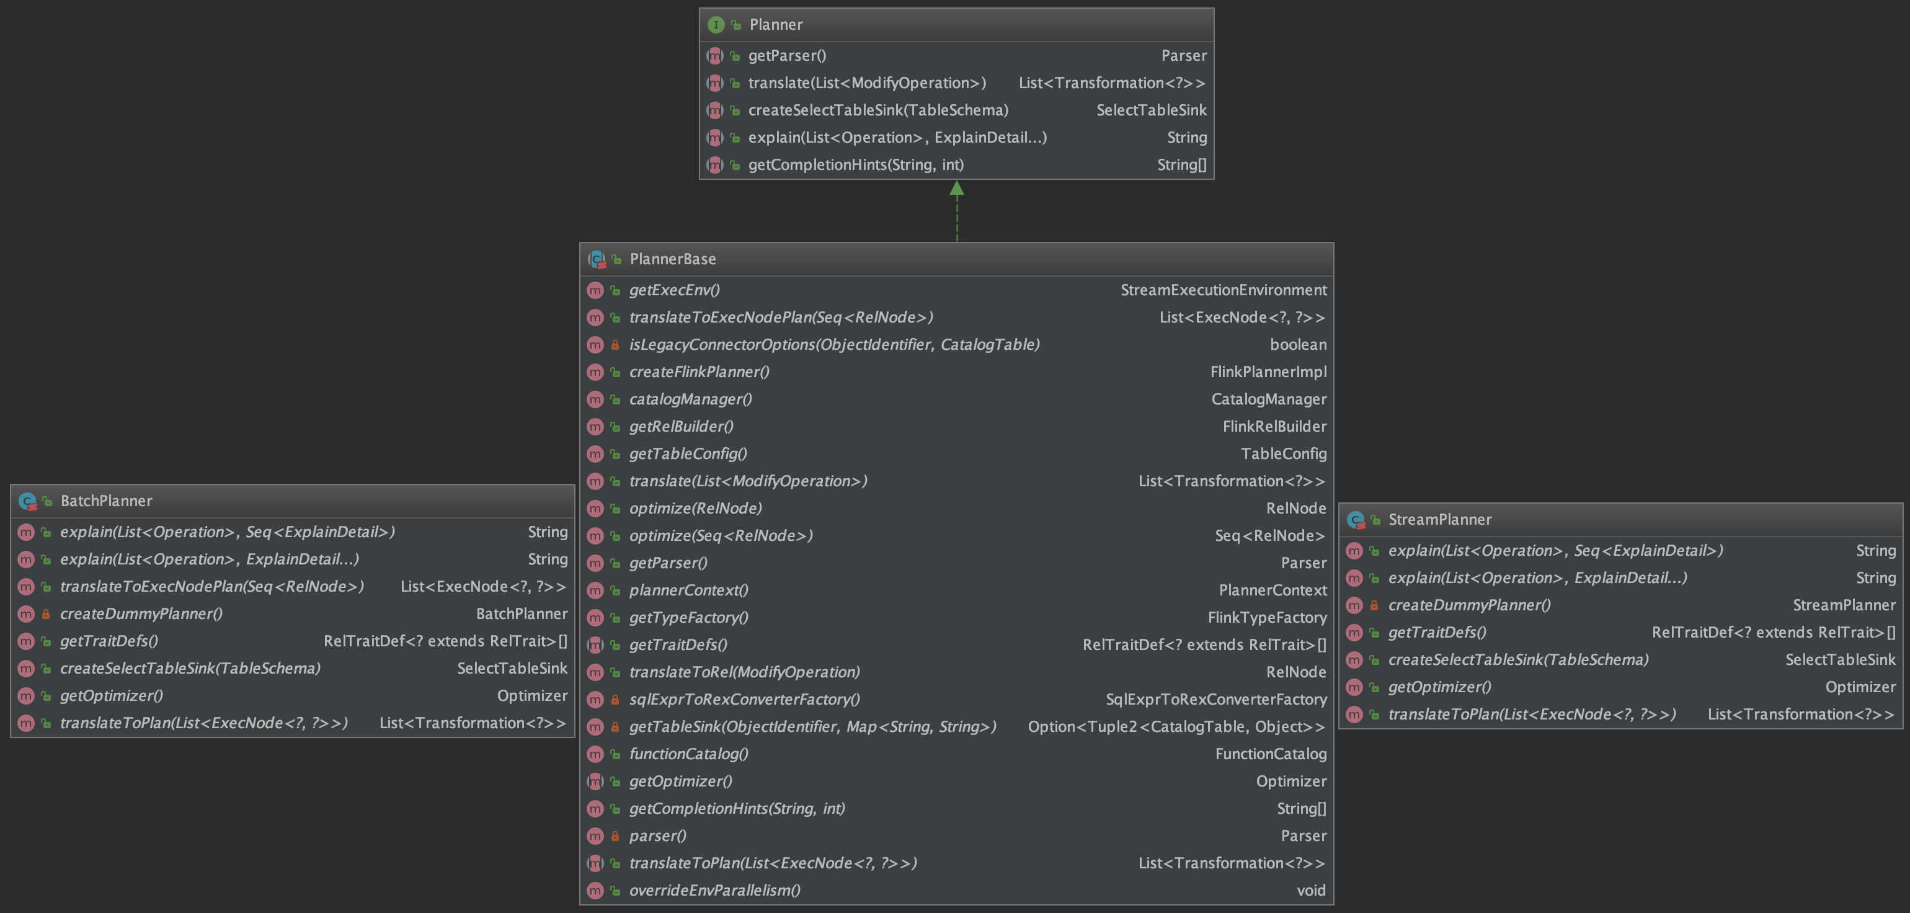Select PlannerBase getCompletionHints(String, int) row
The image size is (1910, 913).
tap(956, 808)
